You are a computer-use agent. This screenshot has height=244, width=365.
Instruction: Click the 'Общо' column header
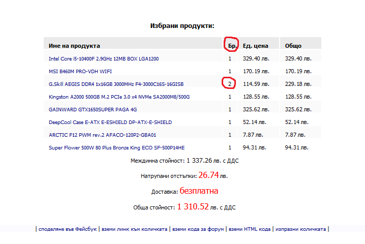point(293,46)
